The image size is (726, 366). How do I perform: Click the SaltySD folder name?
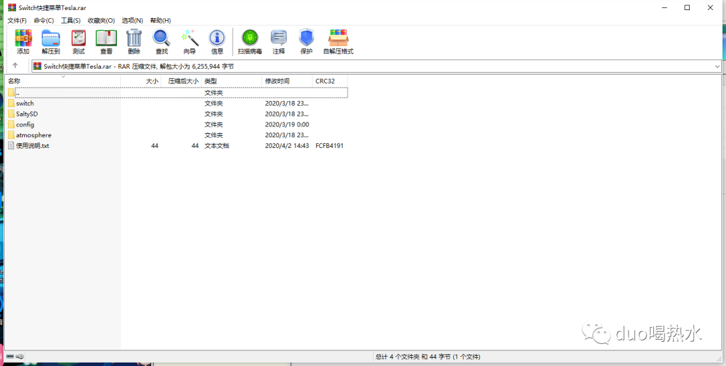click(27, 114)
